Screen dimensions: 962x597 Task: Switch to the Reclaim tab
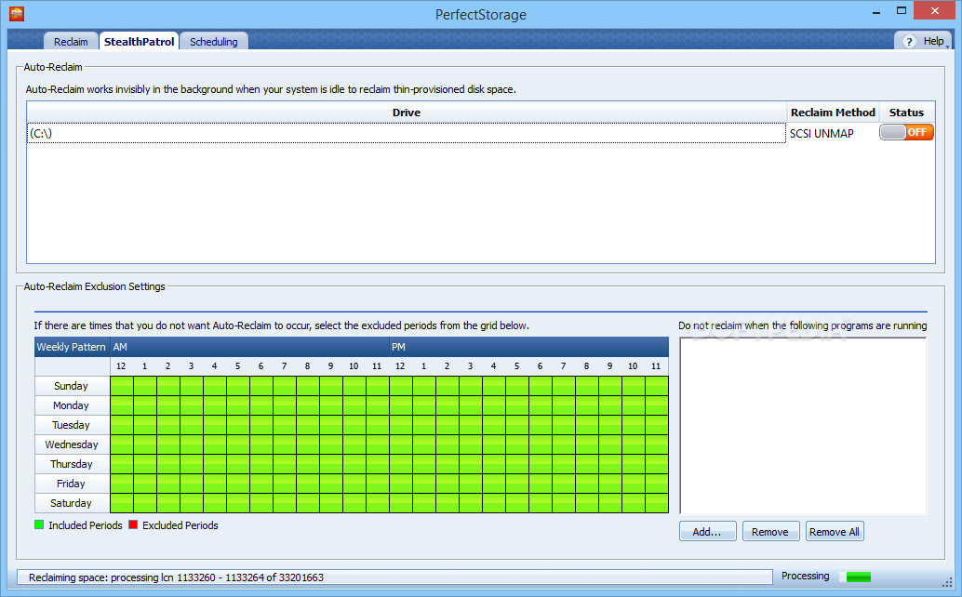click(x=71, y=42)
